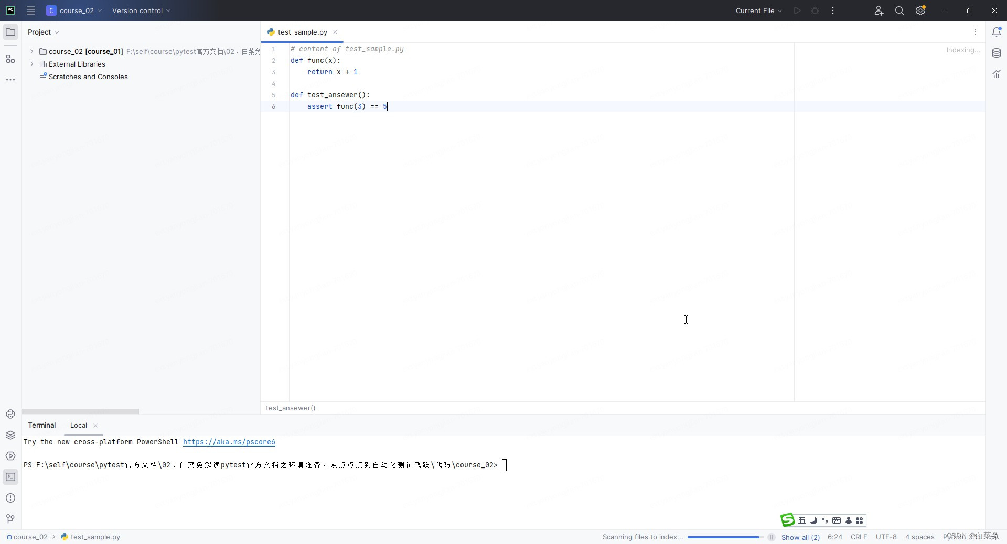Open the Notifications bell panel
This screenshot has width=1007, height=544.
click(997, 32)
